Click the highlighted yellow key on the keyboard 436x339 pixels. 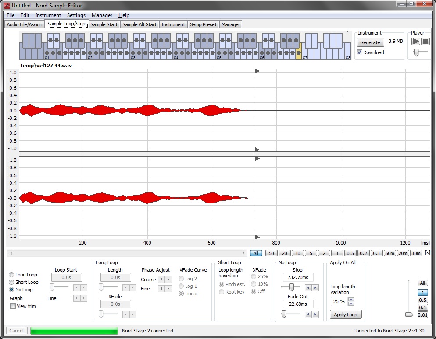[299, 54]
